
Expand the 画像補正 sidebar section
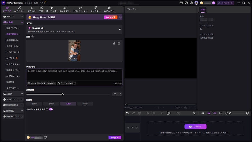coord(13,111)
